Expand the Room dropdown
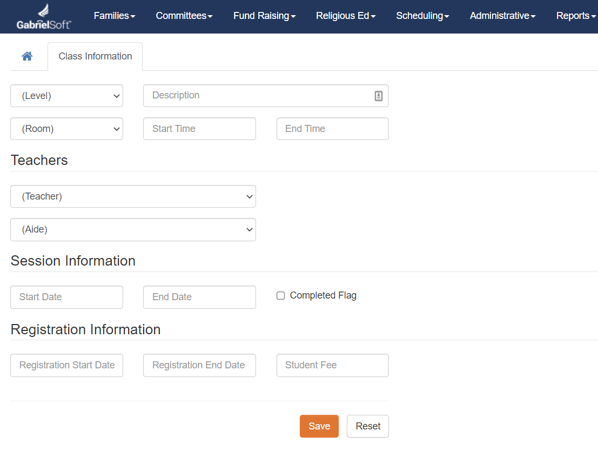Image resolution: width=598 pixels, height=450 pixels. click(67, 129)
